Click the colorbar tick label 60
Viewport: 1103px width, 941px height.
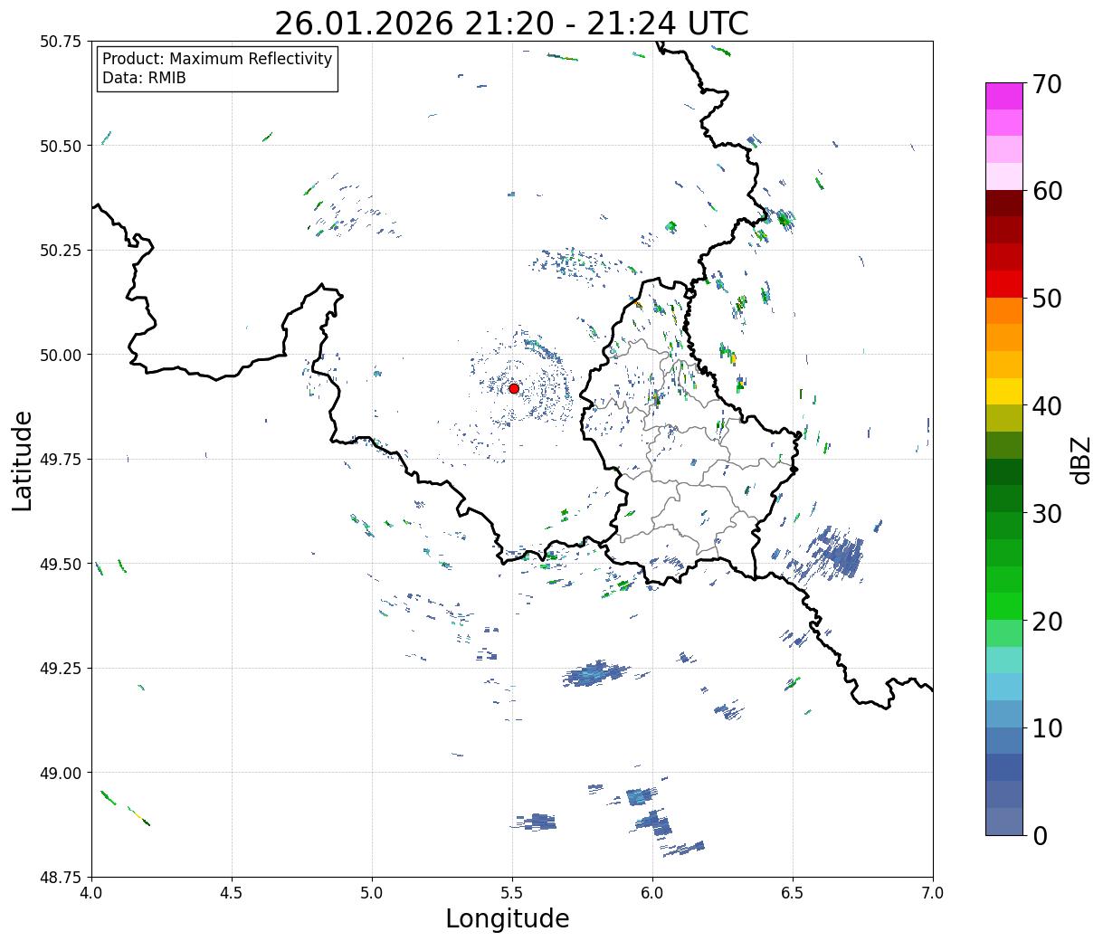click(x=1047, y=191)
